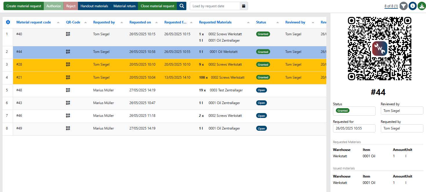
Task: Click requested-on '27/05/2025 14:19' in row #49
Action: [142, 128]
